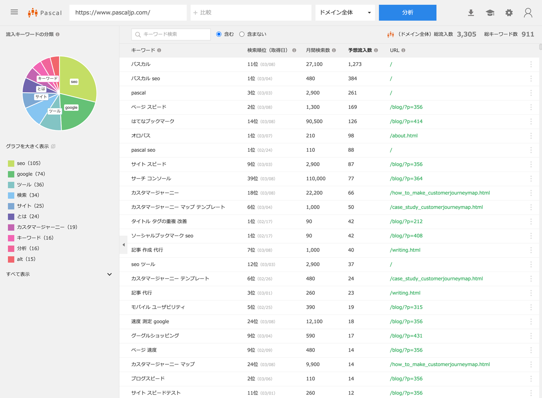Screen dimensions: 542x398
Task: Click the download icon in header
Action: 471,13
